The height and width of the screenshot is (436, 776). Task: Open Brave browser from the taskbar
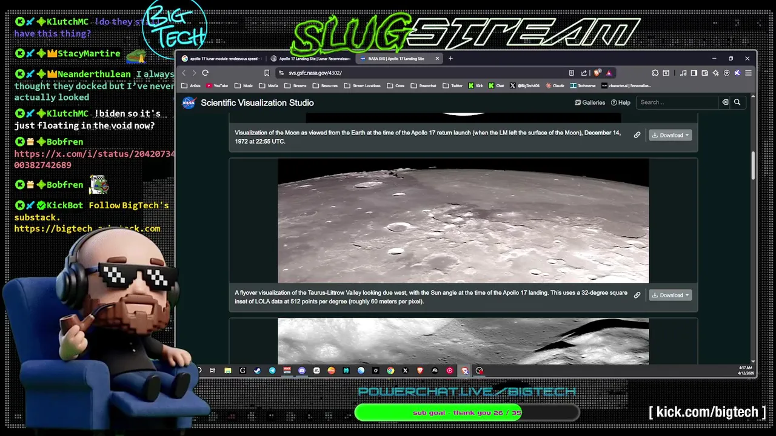[x=420, y=371]
